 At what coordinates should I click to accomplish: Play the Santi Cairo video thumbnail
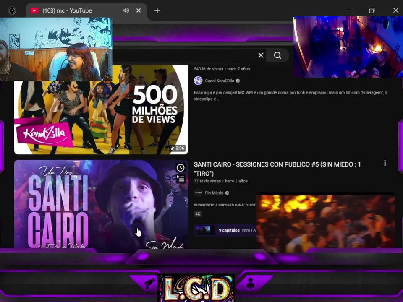(x=101, y=204)
